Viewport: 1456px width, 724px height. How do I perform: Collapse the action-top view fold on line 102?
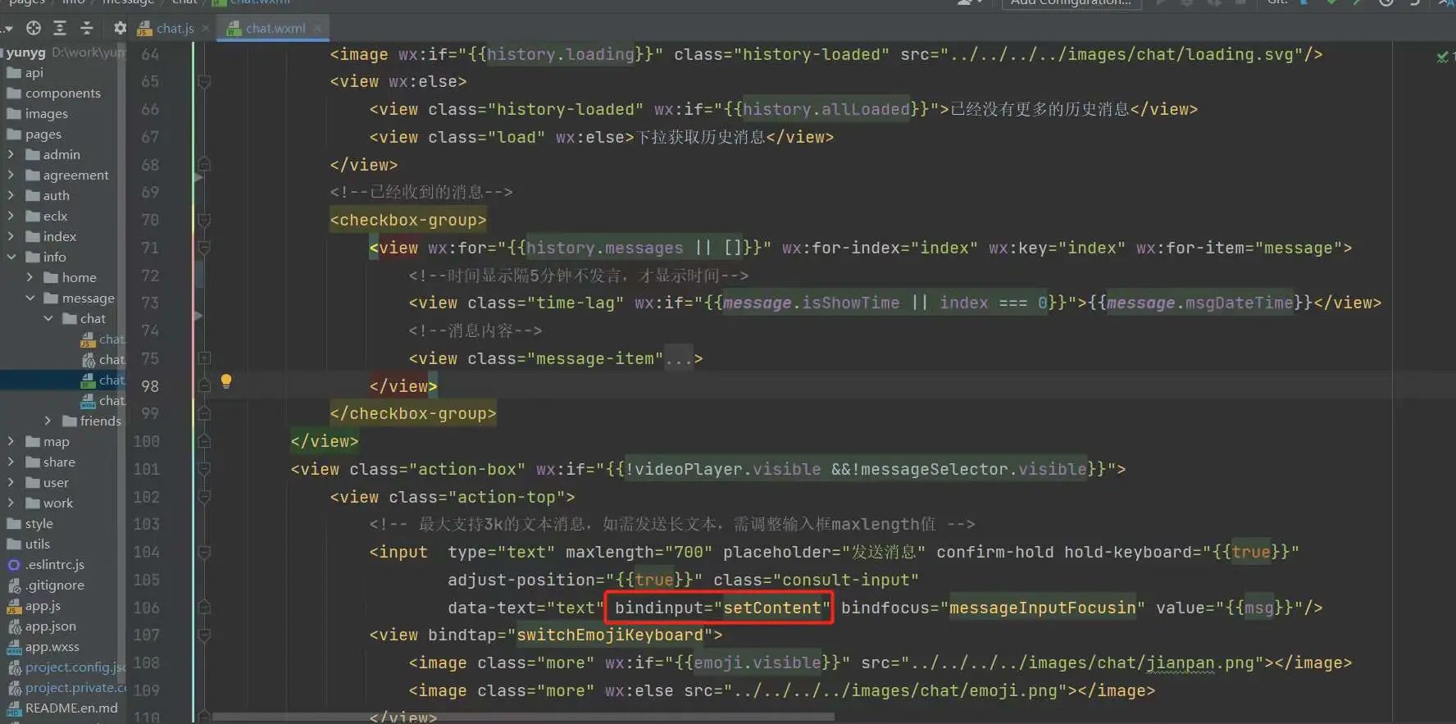(204, 497)
